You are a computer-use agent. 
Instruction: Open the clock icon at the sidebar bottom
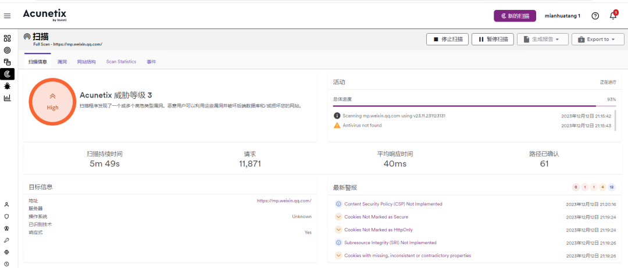6,264
